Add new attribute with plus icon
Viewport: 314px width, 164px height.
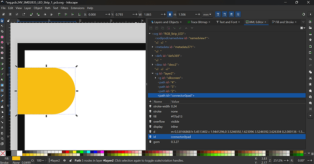(150, 101)
